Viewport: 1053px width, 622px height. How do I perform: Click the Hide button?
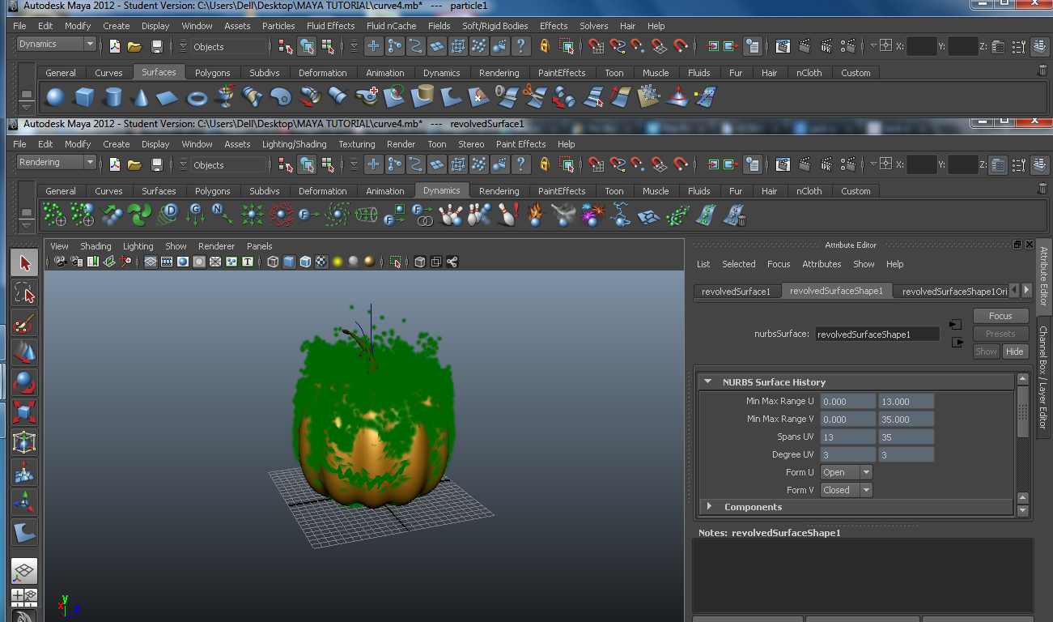(1015, 351)
